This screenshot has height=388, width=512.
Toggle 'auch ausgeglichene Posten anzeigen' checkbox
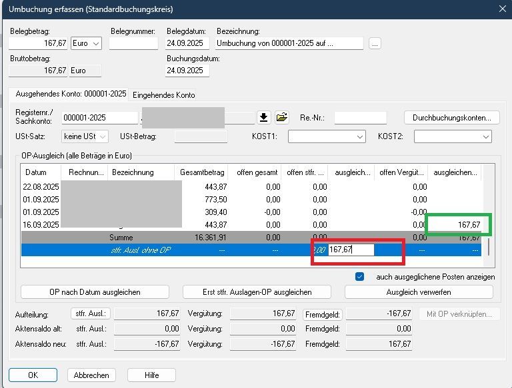tap(360, 276)
